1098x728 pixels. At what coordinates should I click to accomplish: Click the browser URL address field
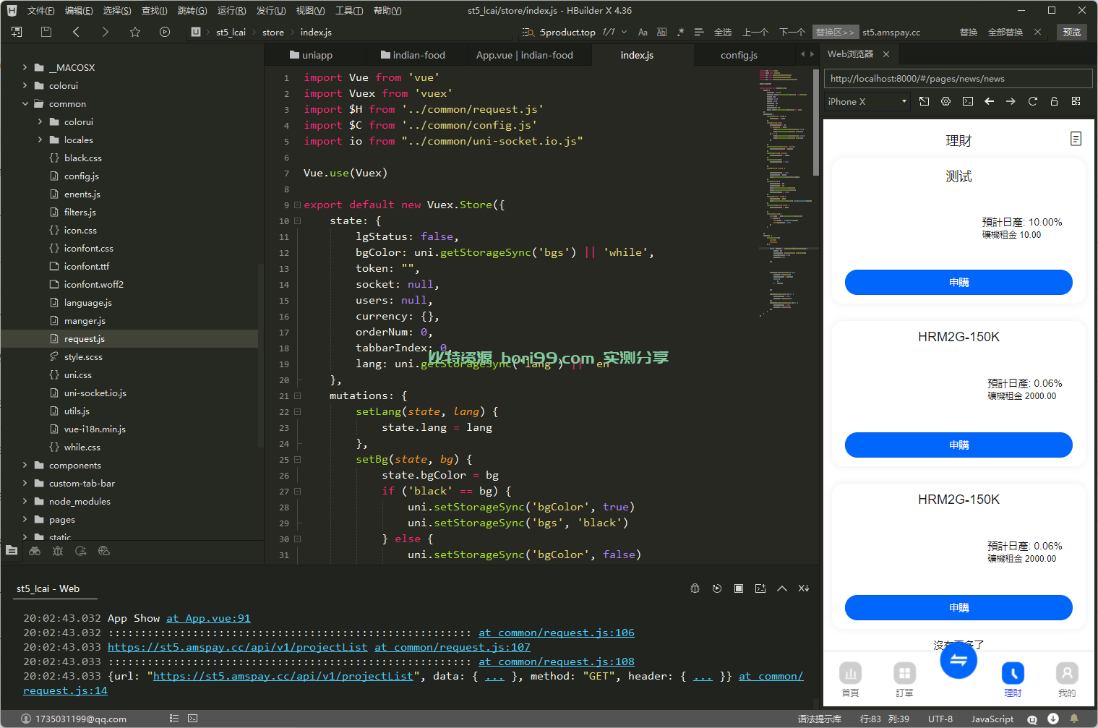[958, 79]
